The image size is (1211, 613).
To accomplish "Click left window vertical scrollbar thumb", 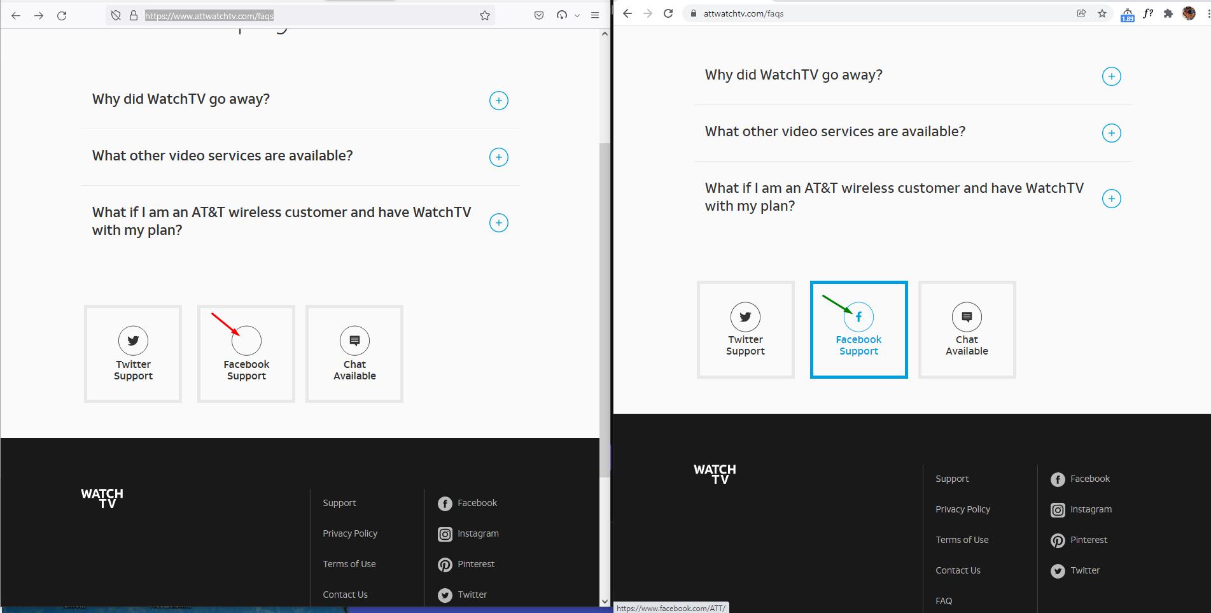I will [x=605, y=310].
